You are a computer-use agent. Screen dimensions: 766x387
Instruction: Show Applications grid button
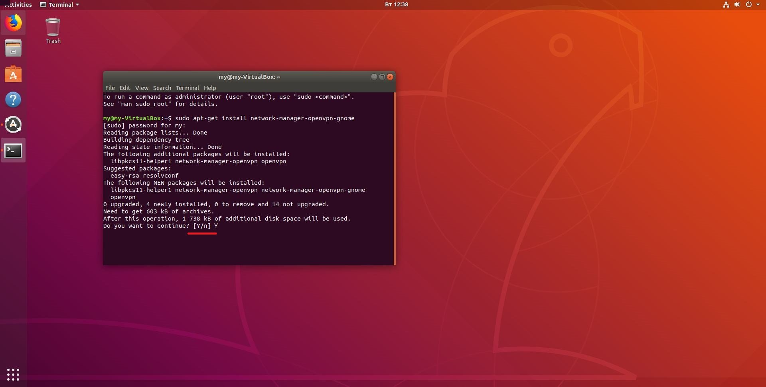[x=13, y=374]
